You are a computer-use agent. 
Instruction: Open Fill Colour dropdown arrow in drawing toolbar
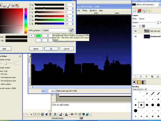pyautogui.click(x=58, y=114)
